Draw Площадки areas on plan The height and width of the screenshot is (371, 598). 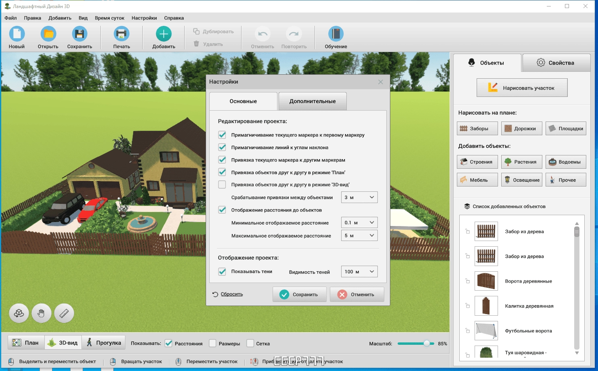coord(566,128)
